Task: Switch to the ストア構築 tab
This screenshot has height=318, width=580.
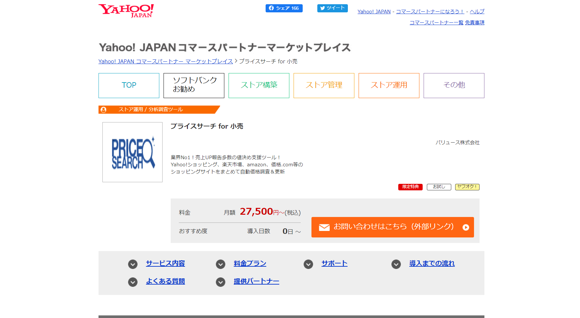Action: [259, 85]
